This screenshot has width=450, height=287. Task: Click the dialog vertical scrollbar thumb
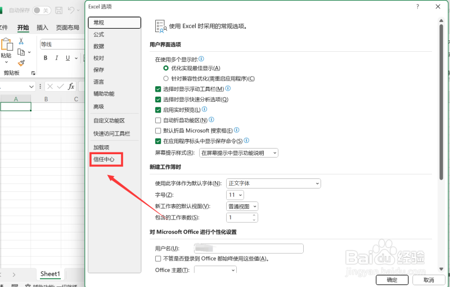[441, 102]
